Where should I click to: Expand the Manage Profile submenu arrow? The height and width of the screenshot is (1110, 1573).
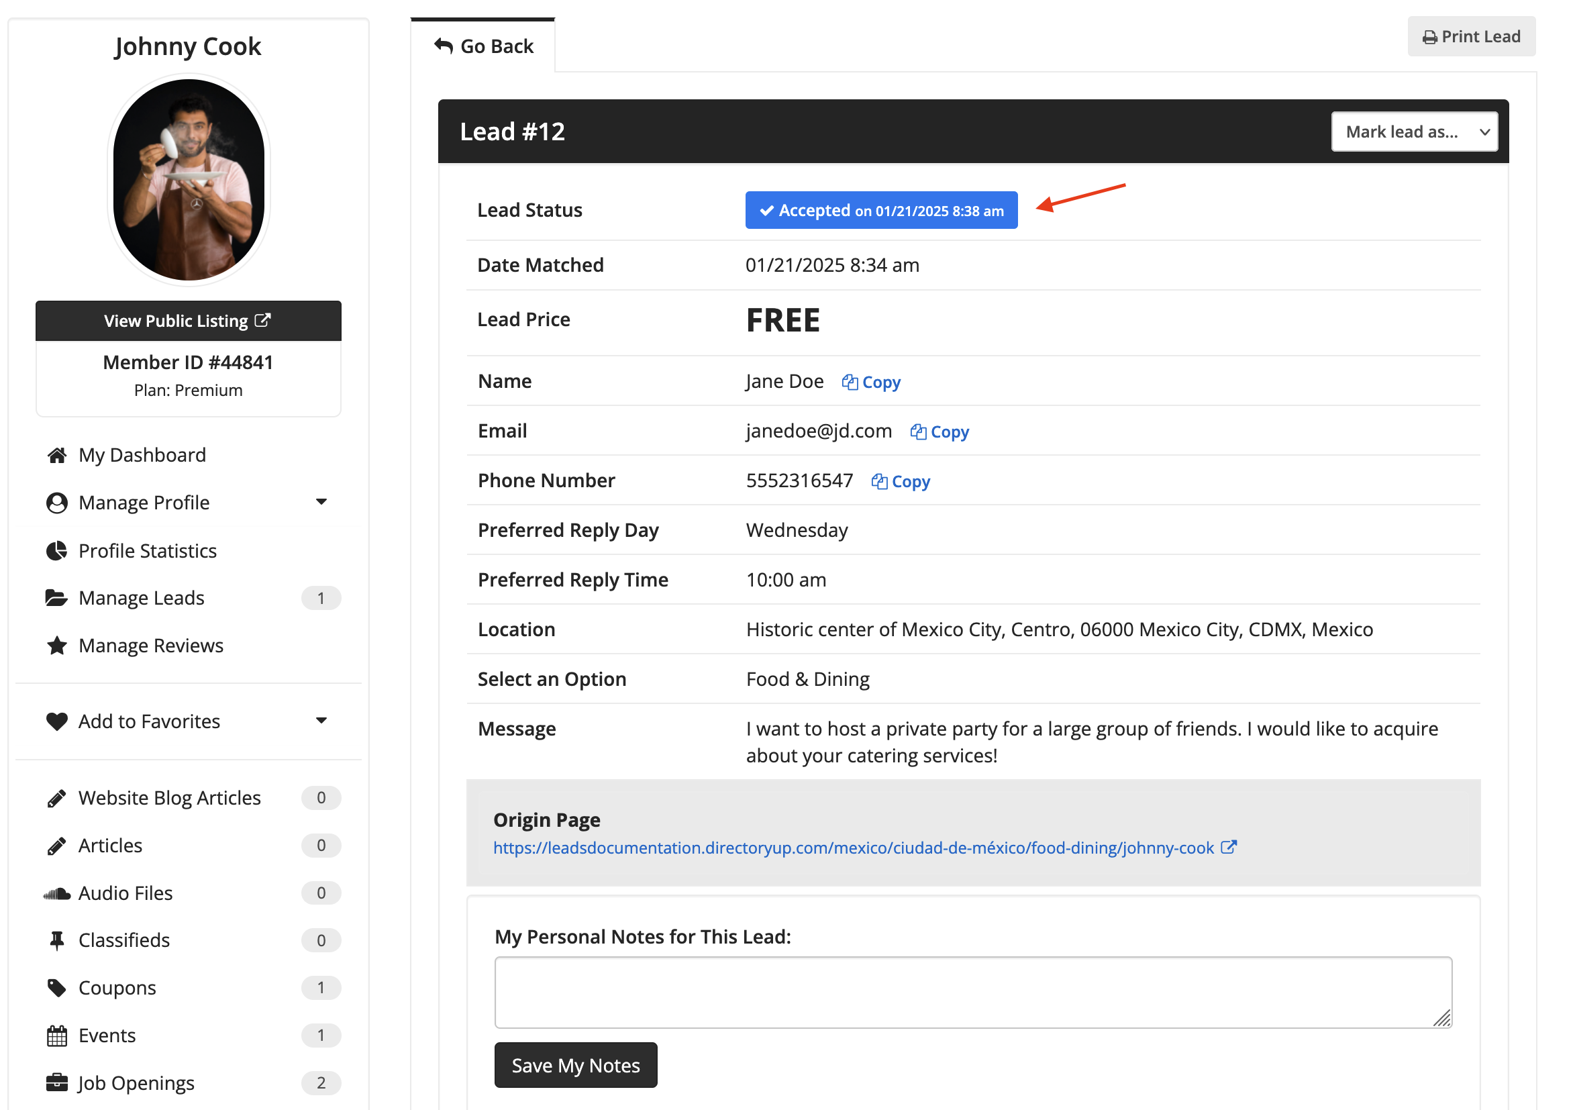click(x=321, y=502)
